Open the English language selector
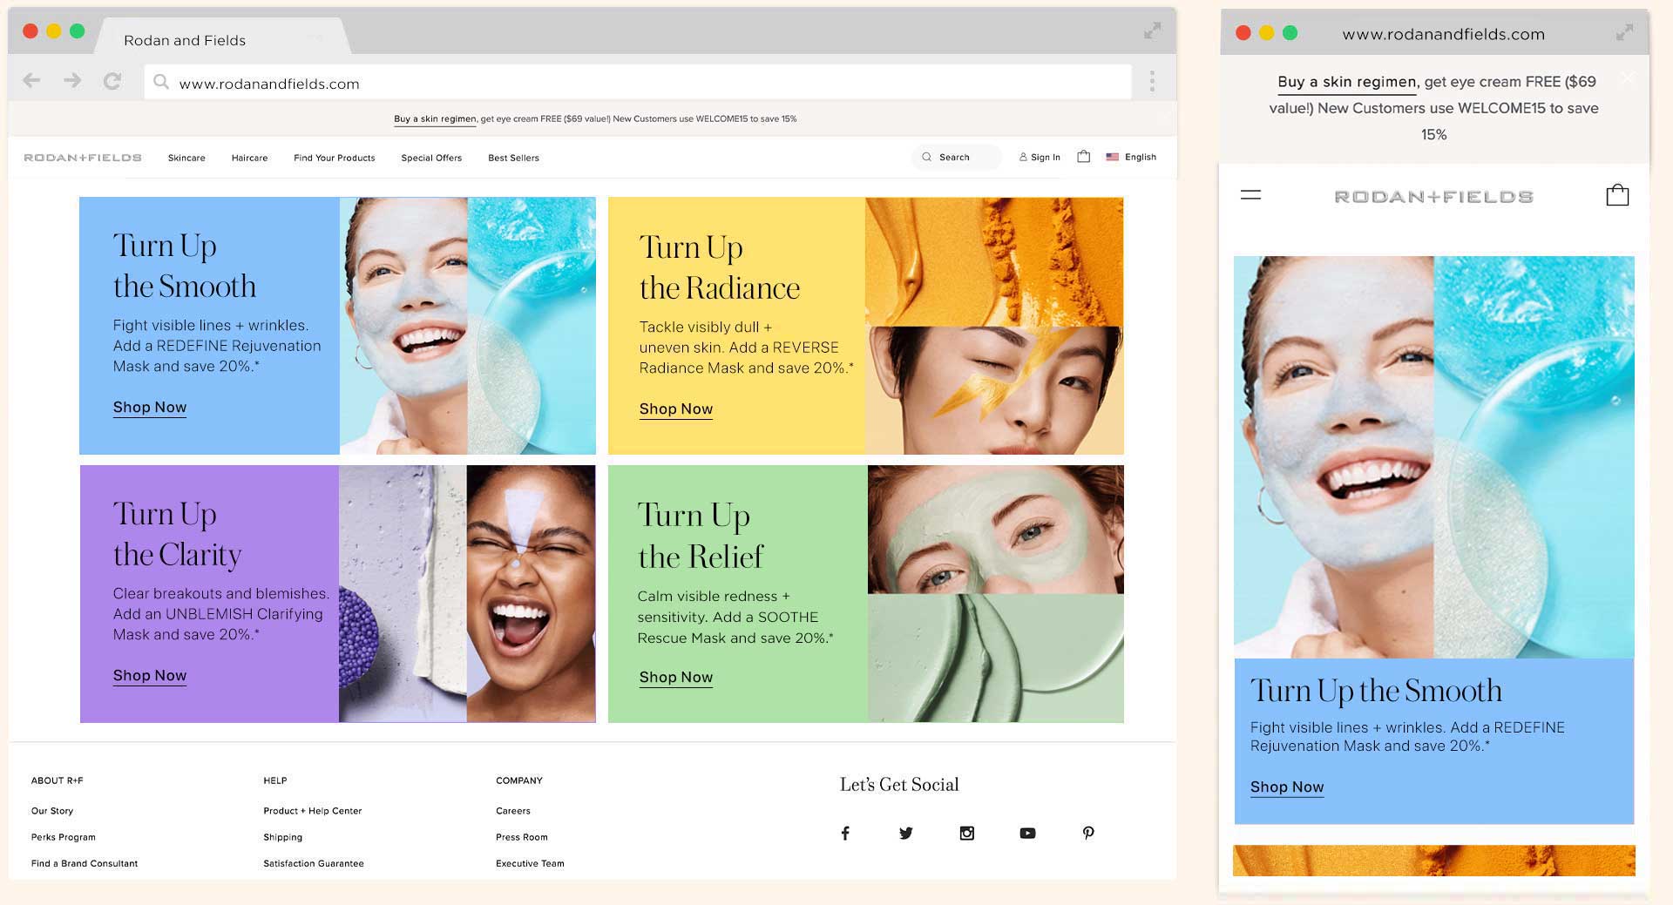 coord(1141,157)
